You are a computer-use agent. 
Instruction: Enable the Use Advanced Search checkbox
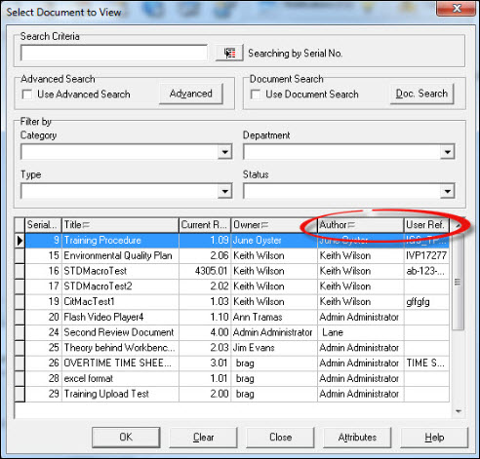point(27,95)
